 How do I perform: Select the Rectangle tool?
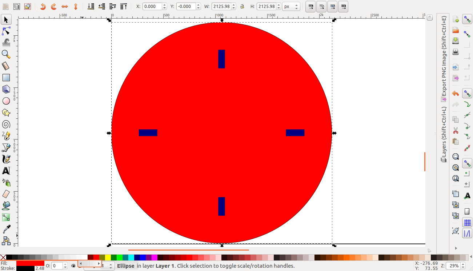coord(6,78)
